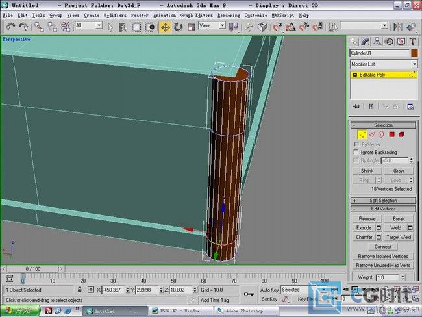Toggle the selection lock padlock icon
Image resolution: width=422 pixels, height=317 pixels.
tap(79, 290)
